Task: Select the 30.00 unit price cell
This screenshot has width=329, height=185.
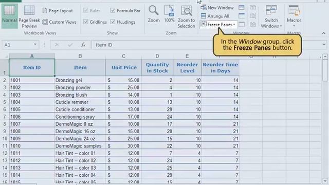Action: click(x=123, y=146)
